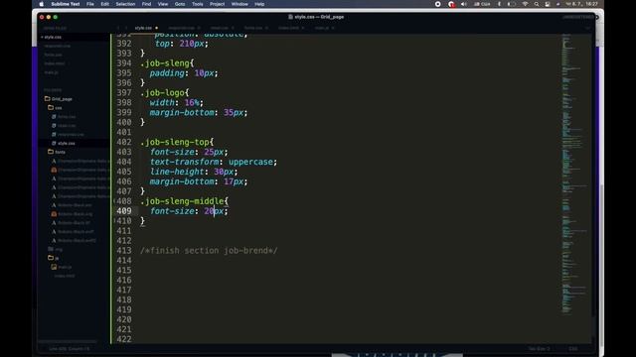Viewport: 636px width, 357px height.
Task: Open the Apple menu
Action: pyautogui.click(x=42, y=4)
